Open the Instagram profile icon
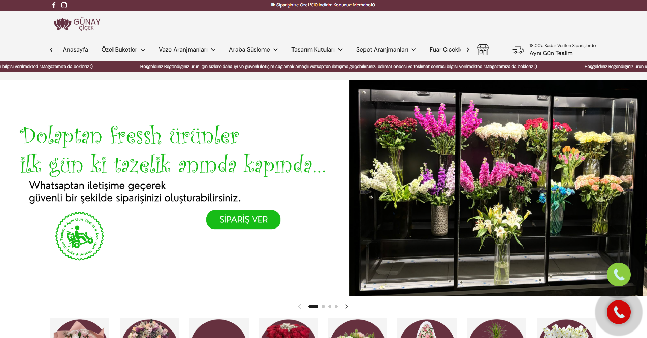The image size is (647, 338). 64,5
